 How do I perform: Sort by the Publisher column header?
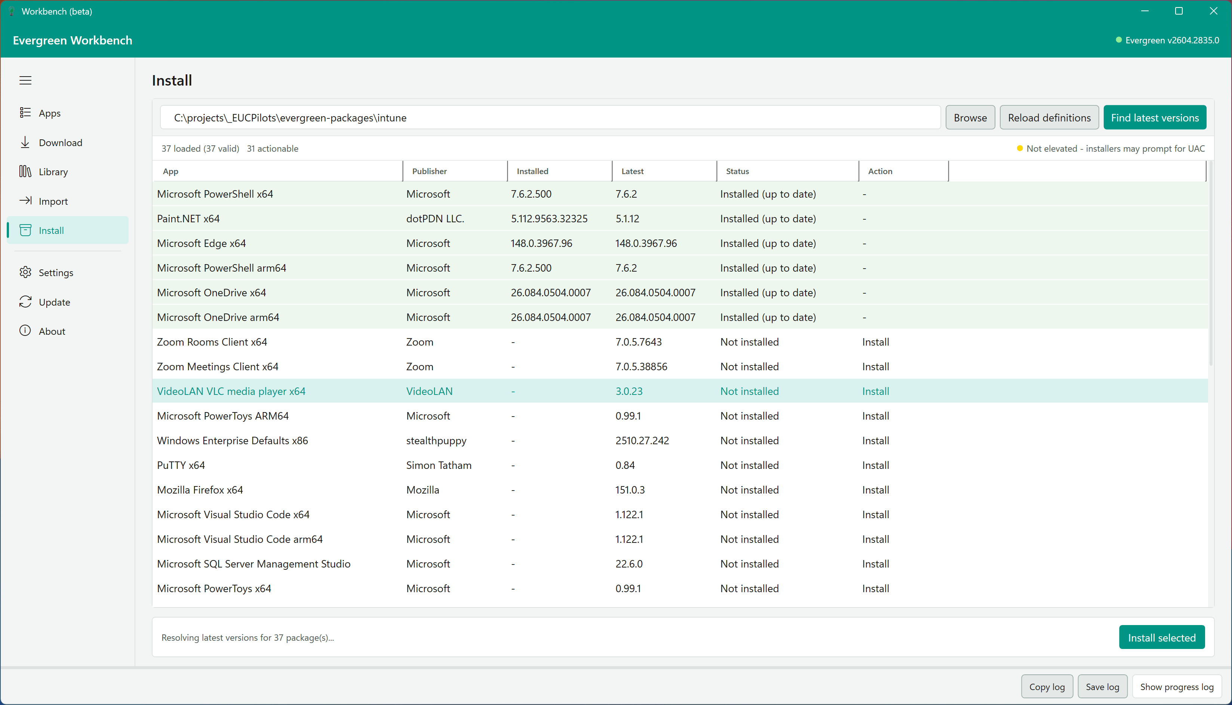(455, 171)
